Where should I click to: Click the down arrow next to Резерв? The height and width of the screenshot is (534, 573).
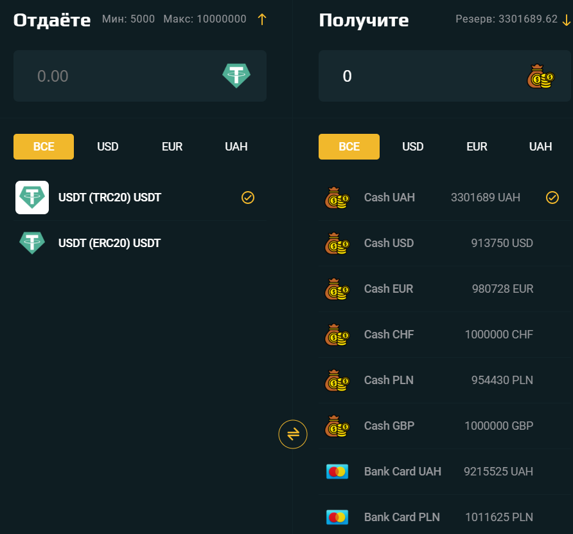tap(566, 19)
